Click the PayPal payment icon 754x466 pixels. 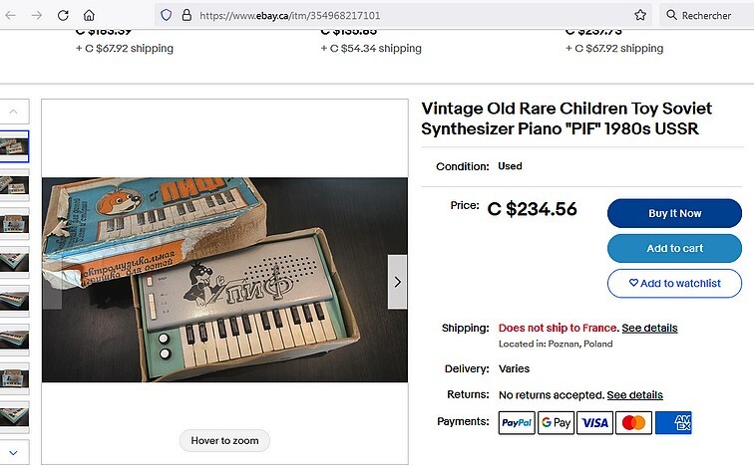click(517, 422)
